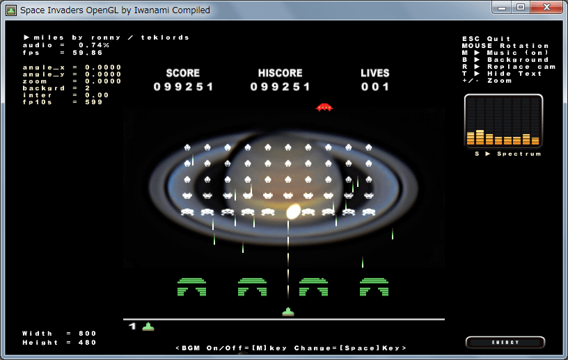The image size is (568, 360).
Task: Click the 'angle_y = 0.0000' readout
Action: click(x=72, y=74)
